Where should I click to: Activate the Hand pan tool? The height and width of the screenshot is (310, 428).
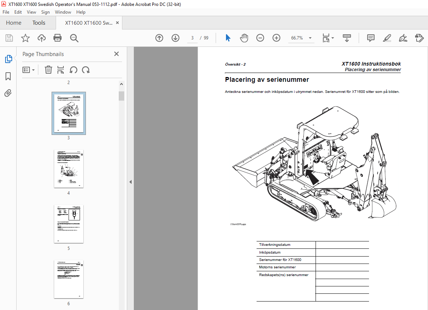pyautogui.click(x=244, y=38)
